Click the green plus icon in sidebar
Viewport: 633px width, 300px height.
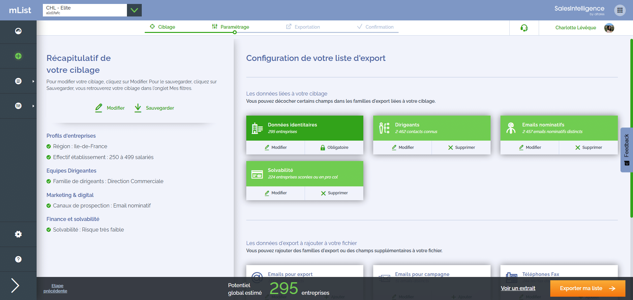tap(18, 56)
